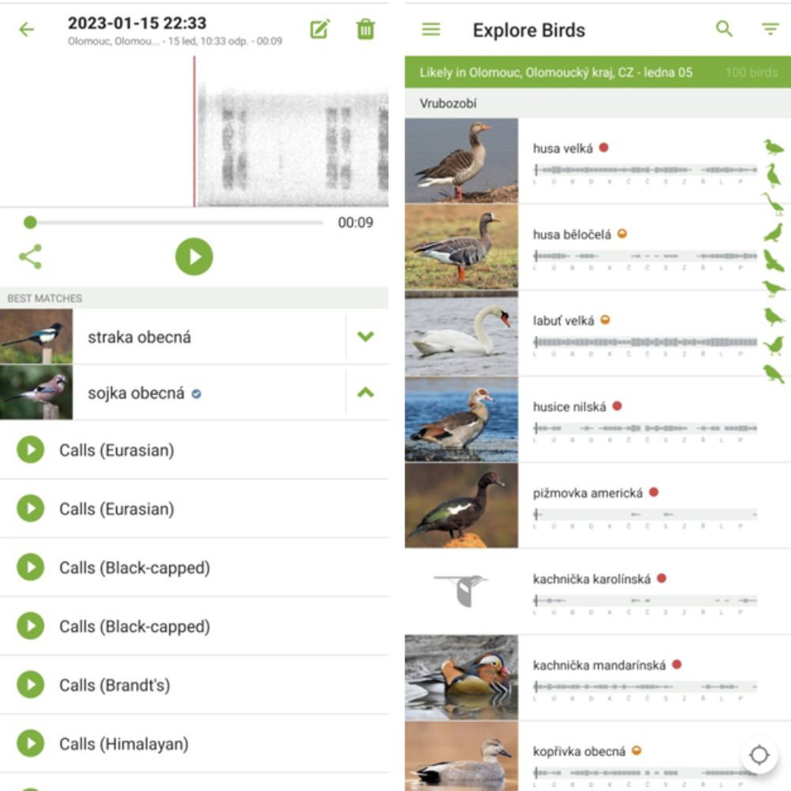Collapse the sojka obecná match
The width and height of the screenshot is (791, 791).
click(x=365, y=392)
